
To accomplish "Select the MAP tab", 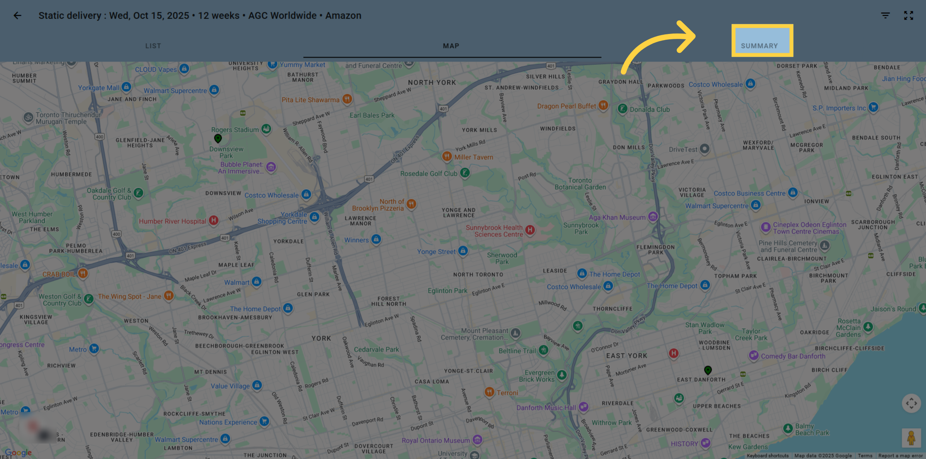I will pos(451,46).
